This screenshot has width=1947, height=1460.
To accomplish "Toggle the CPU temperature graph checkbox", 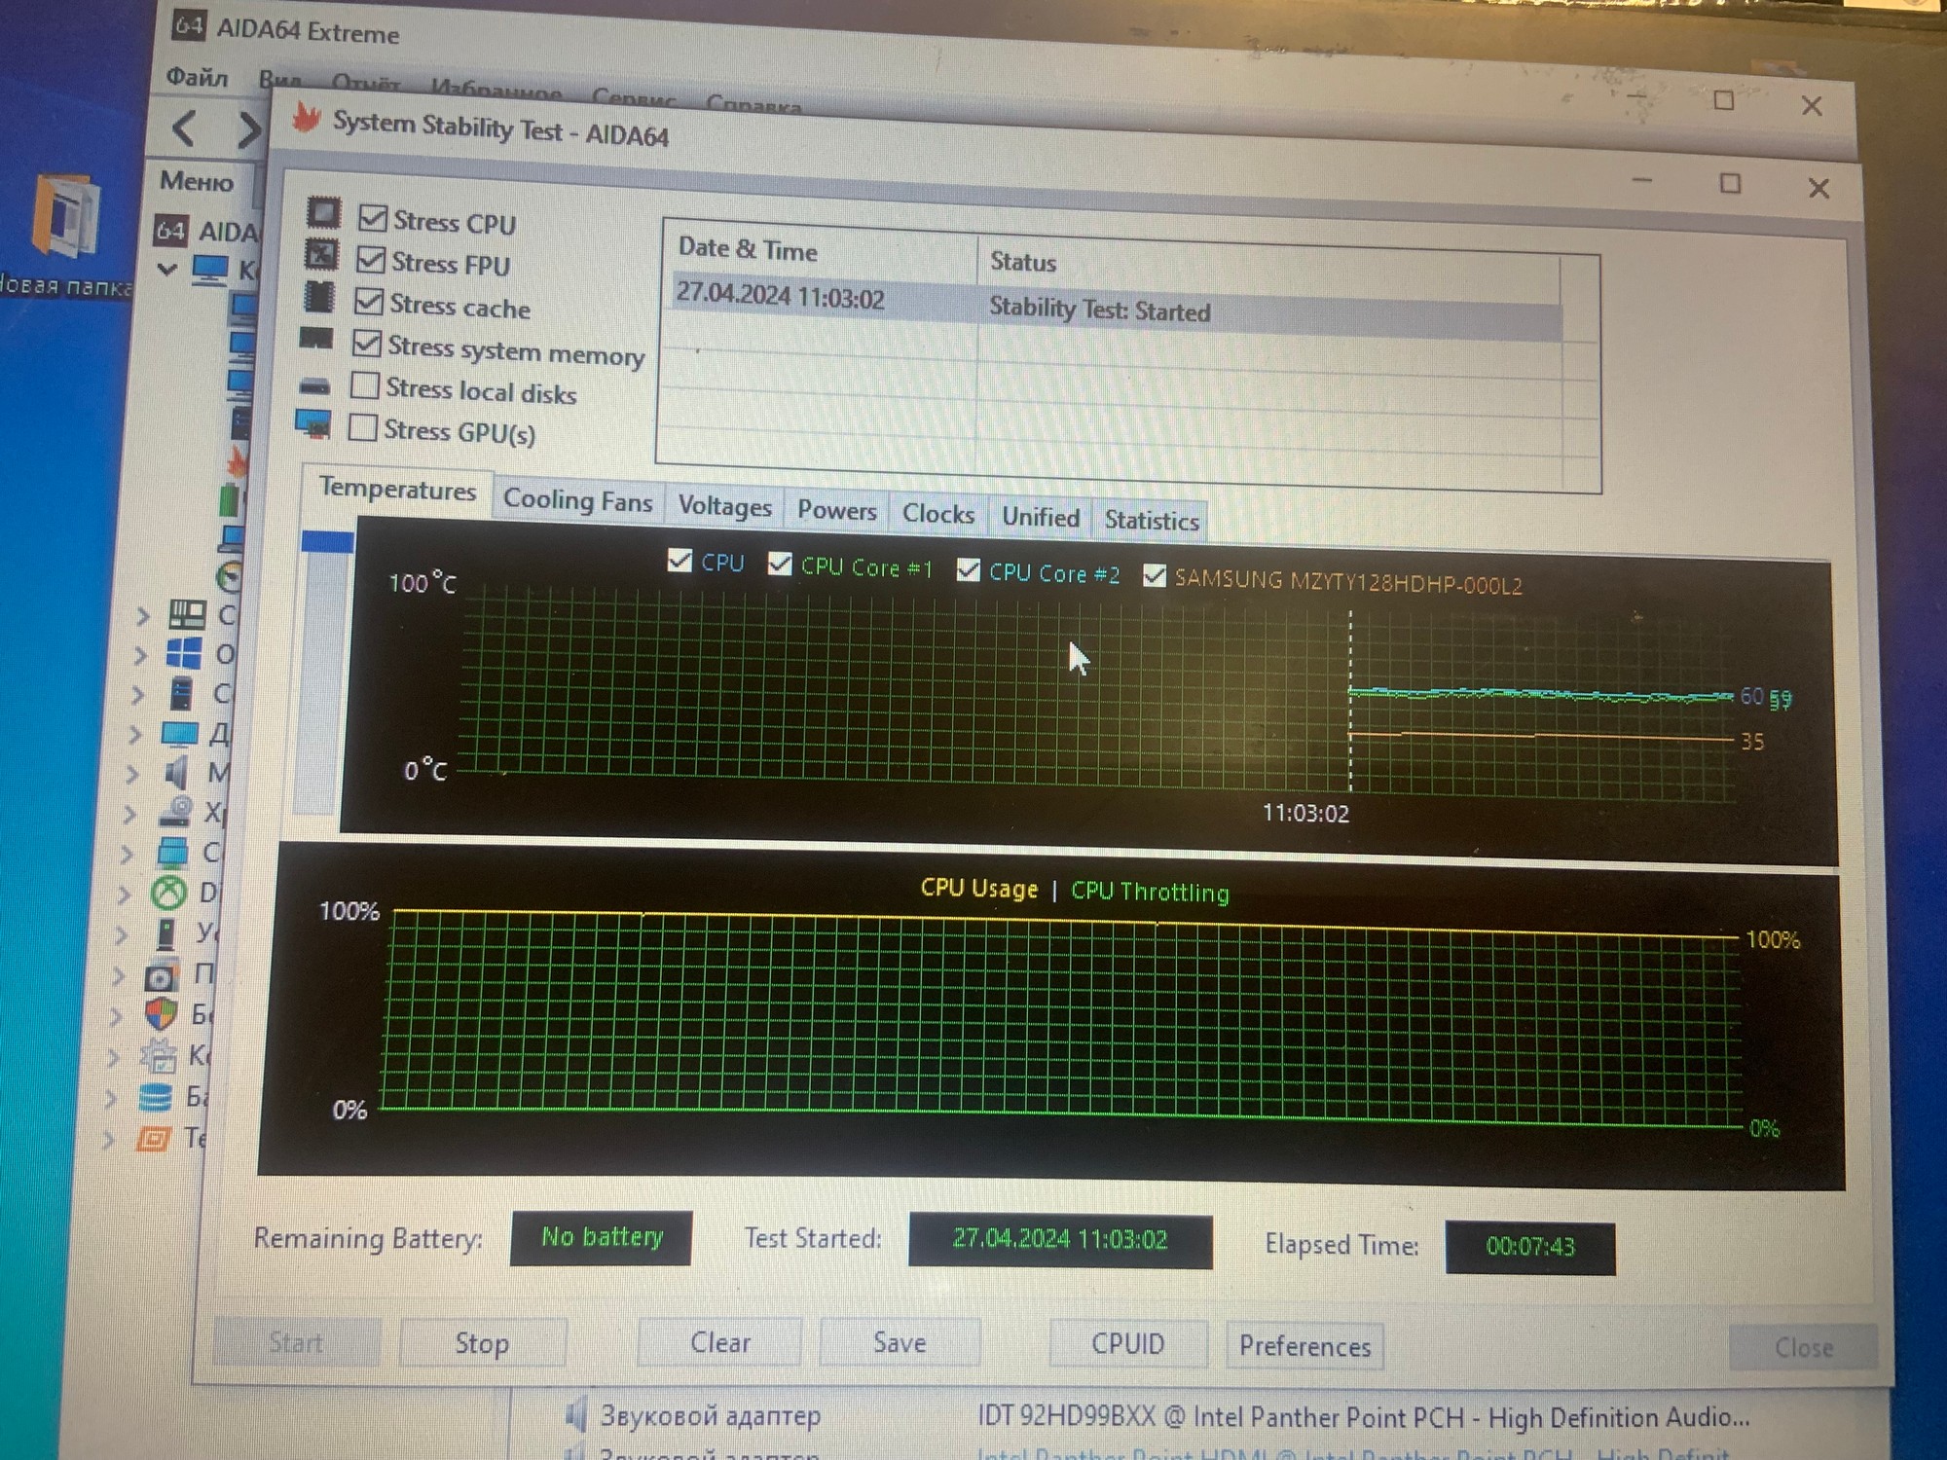I will (x=680, y=561).
